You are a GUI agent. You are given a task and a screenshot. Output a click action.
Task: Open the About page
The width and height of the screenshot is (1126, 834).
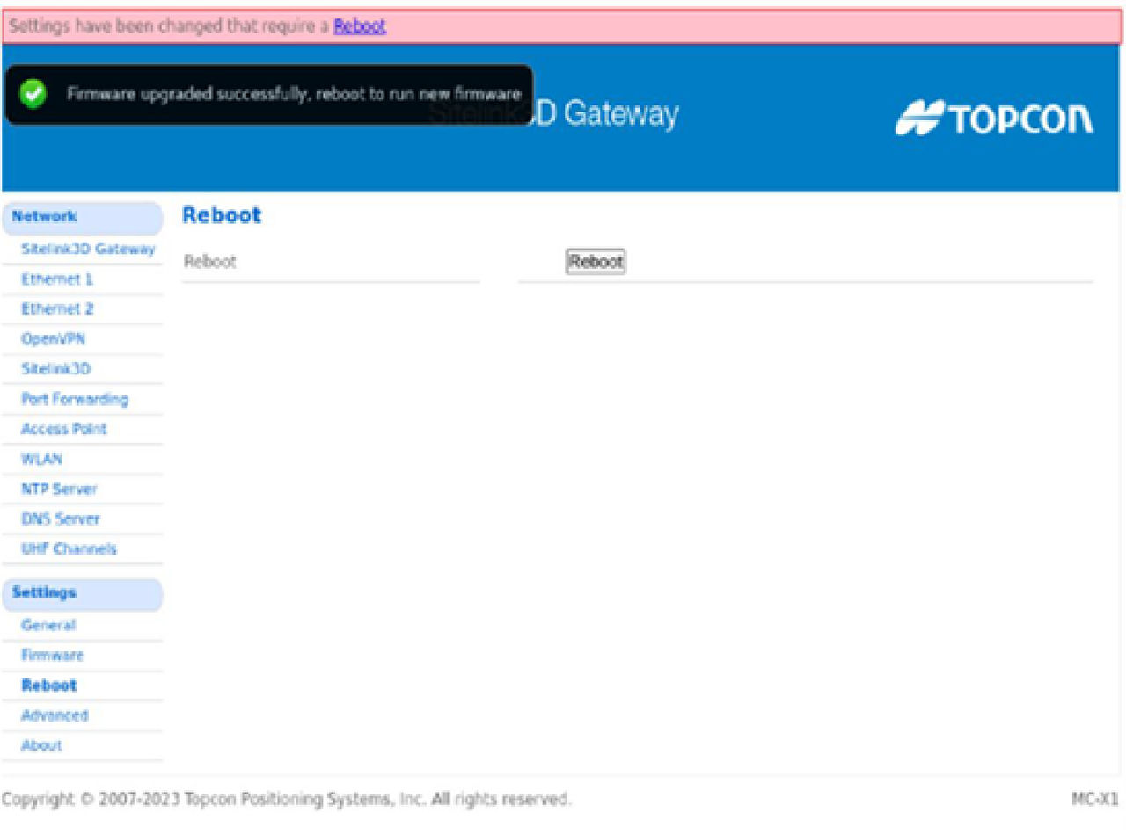(x=41, y=745)
